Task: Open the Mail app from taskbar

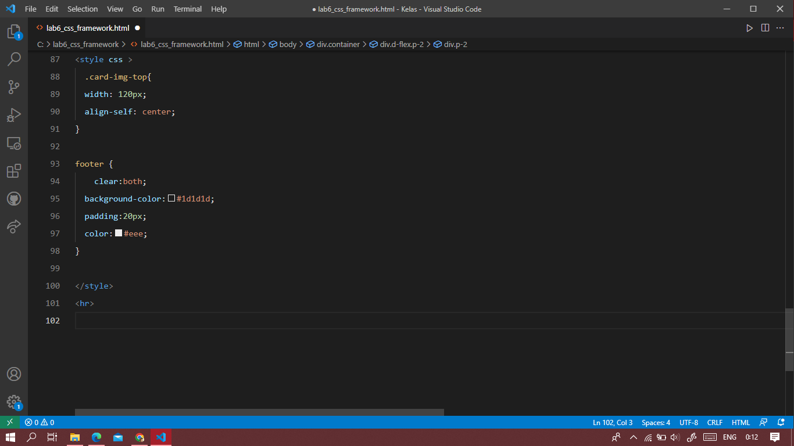Action: (118, 437)
